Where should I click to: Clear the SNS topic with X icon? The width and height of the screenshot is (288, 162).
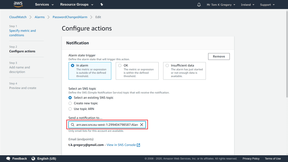[x=142, y=125]
